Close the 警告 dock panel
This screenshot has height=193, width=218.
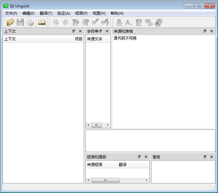[211, 157]
